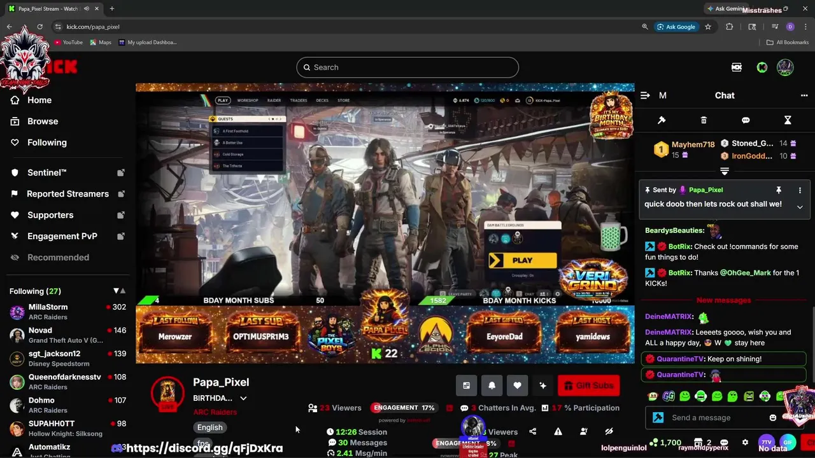Open pinned message three-dot options
815x458 pixels.
(800, 190)
